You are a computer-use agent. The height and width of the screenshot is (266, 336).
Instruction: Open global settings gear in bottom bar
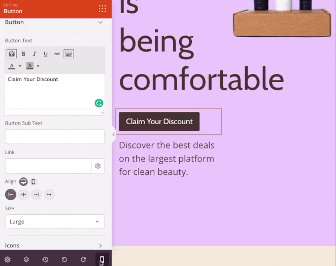point(8,259)
